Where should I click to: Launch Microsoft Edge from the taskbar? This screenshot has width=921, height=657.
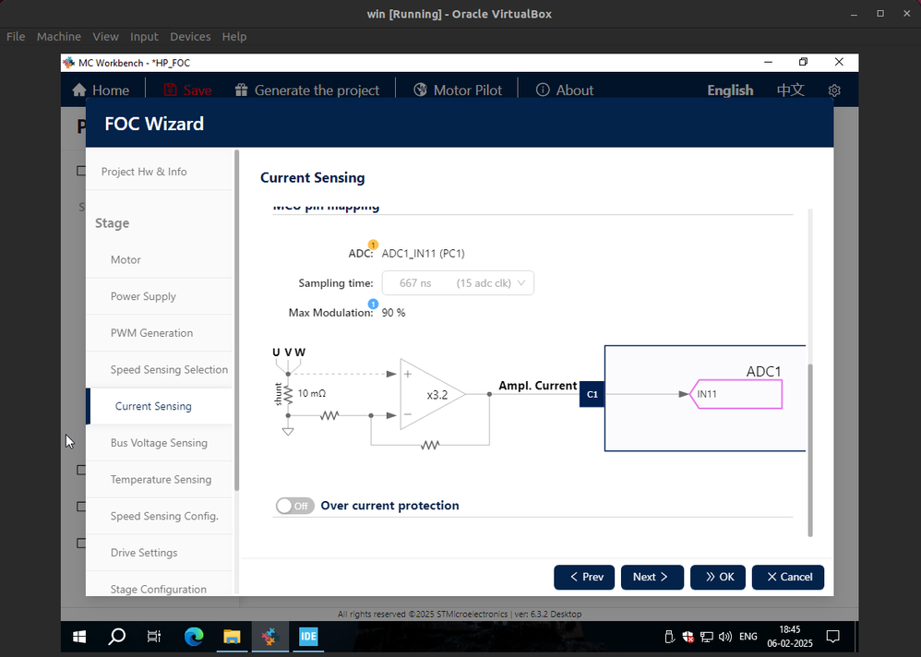click(193, 637)
